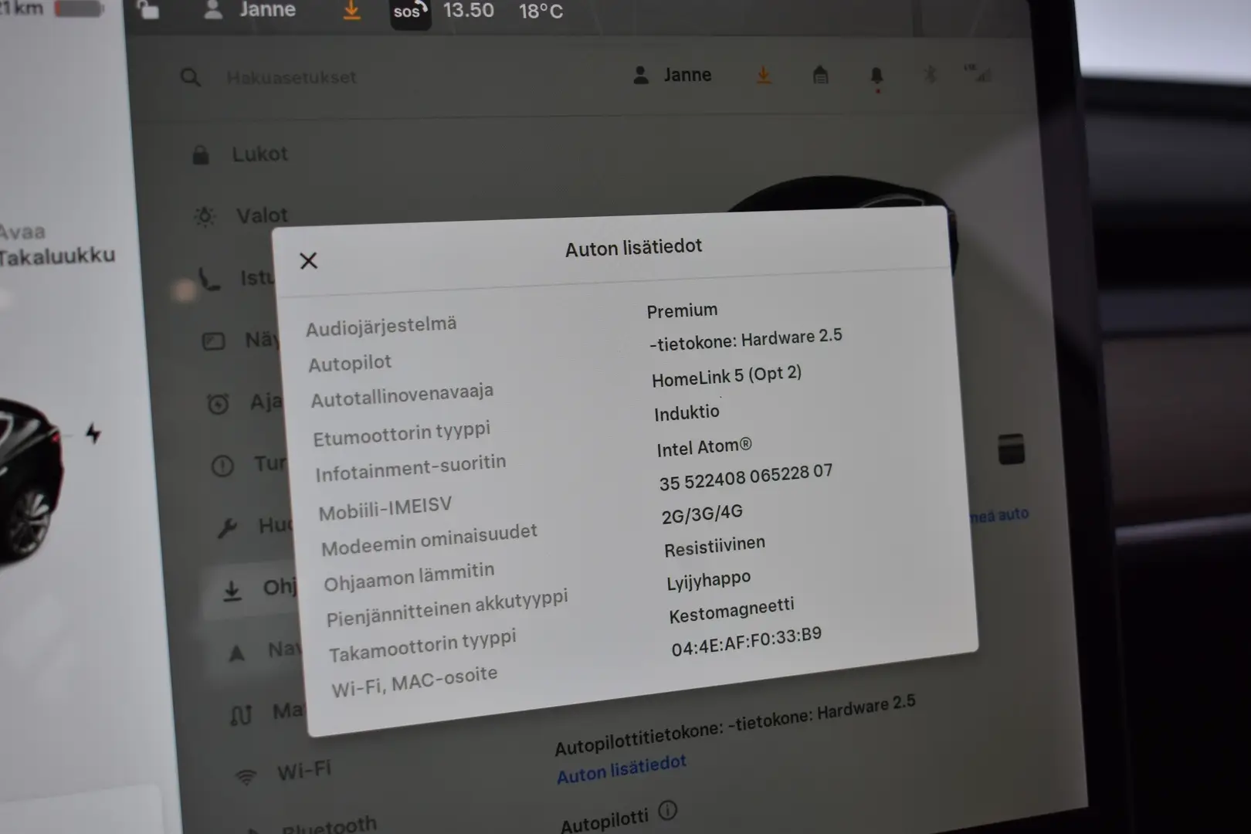
Task: Tap the SOS emergency icon
Action: click(x=410, y=12)
